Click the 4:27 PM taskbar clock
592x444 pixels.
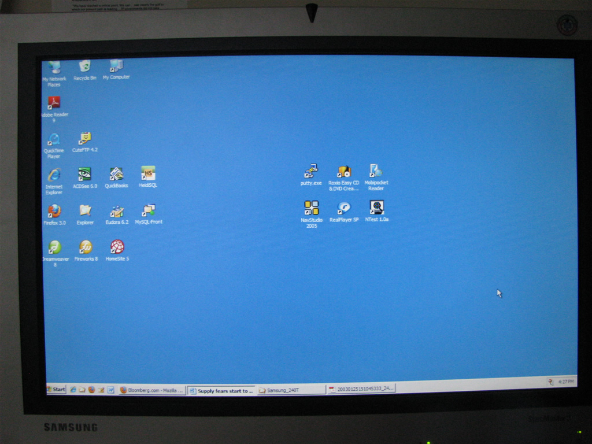click(565, 382)
